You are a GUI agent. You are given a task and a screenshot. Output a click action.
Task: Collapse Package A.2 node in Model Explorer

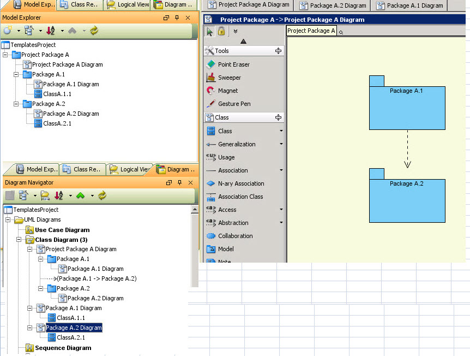click(16, 104)
